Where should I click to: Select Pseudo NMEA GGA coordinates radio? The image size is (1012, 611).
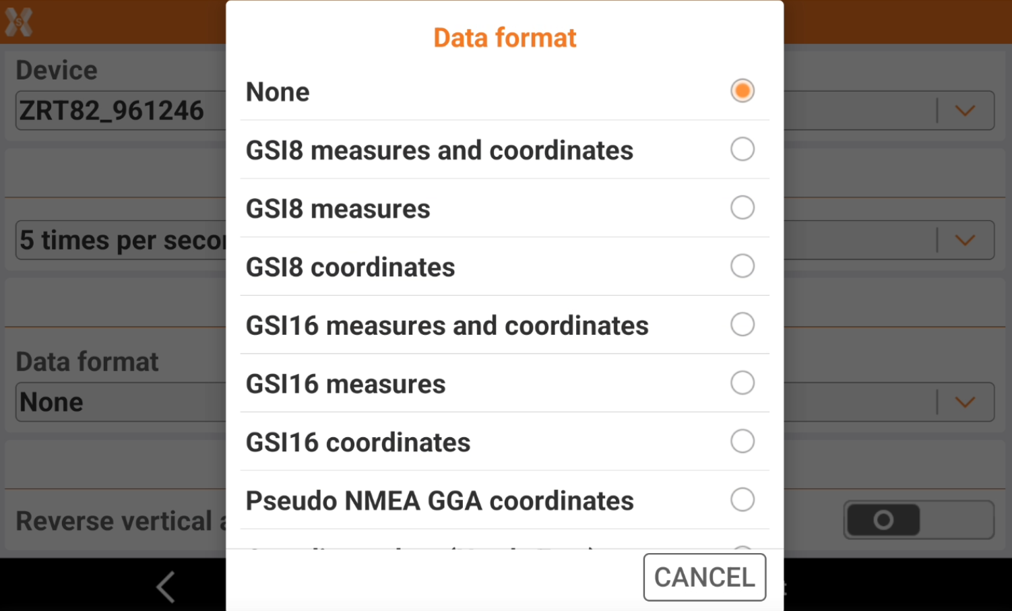point(742,500)
